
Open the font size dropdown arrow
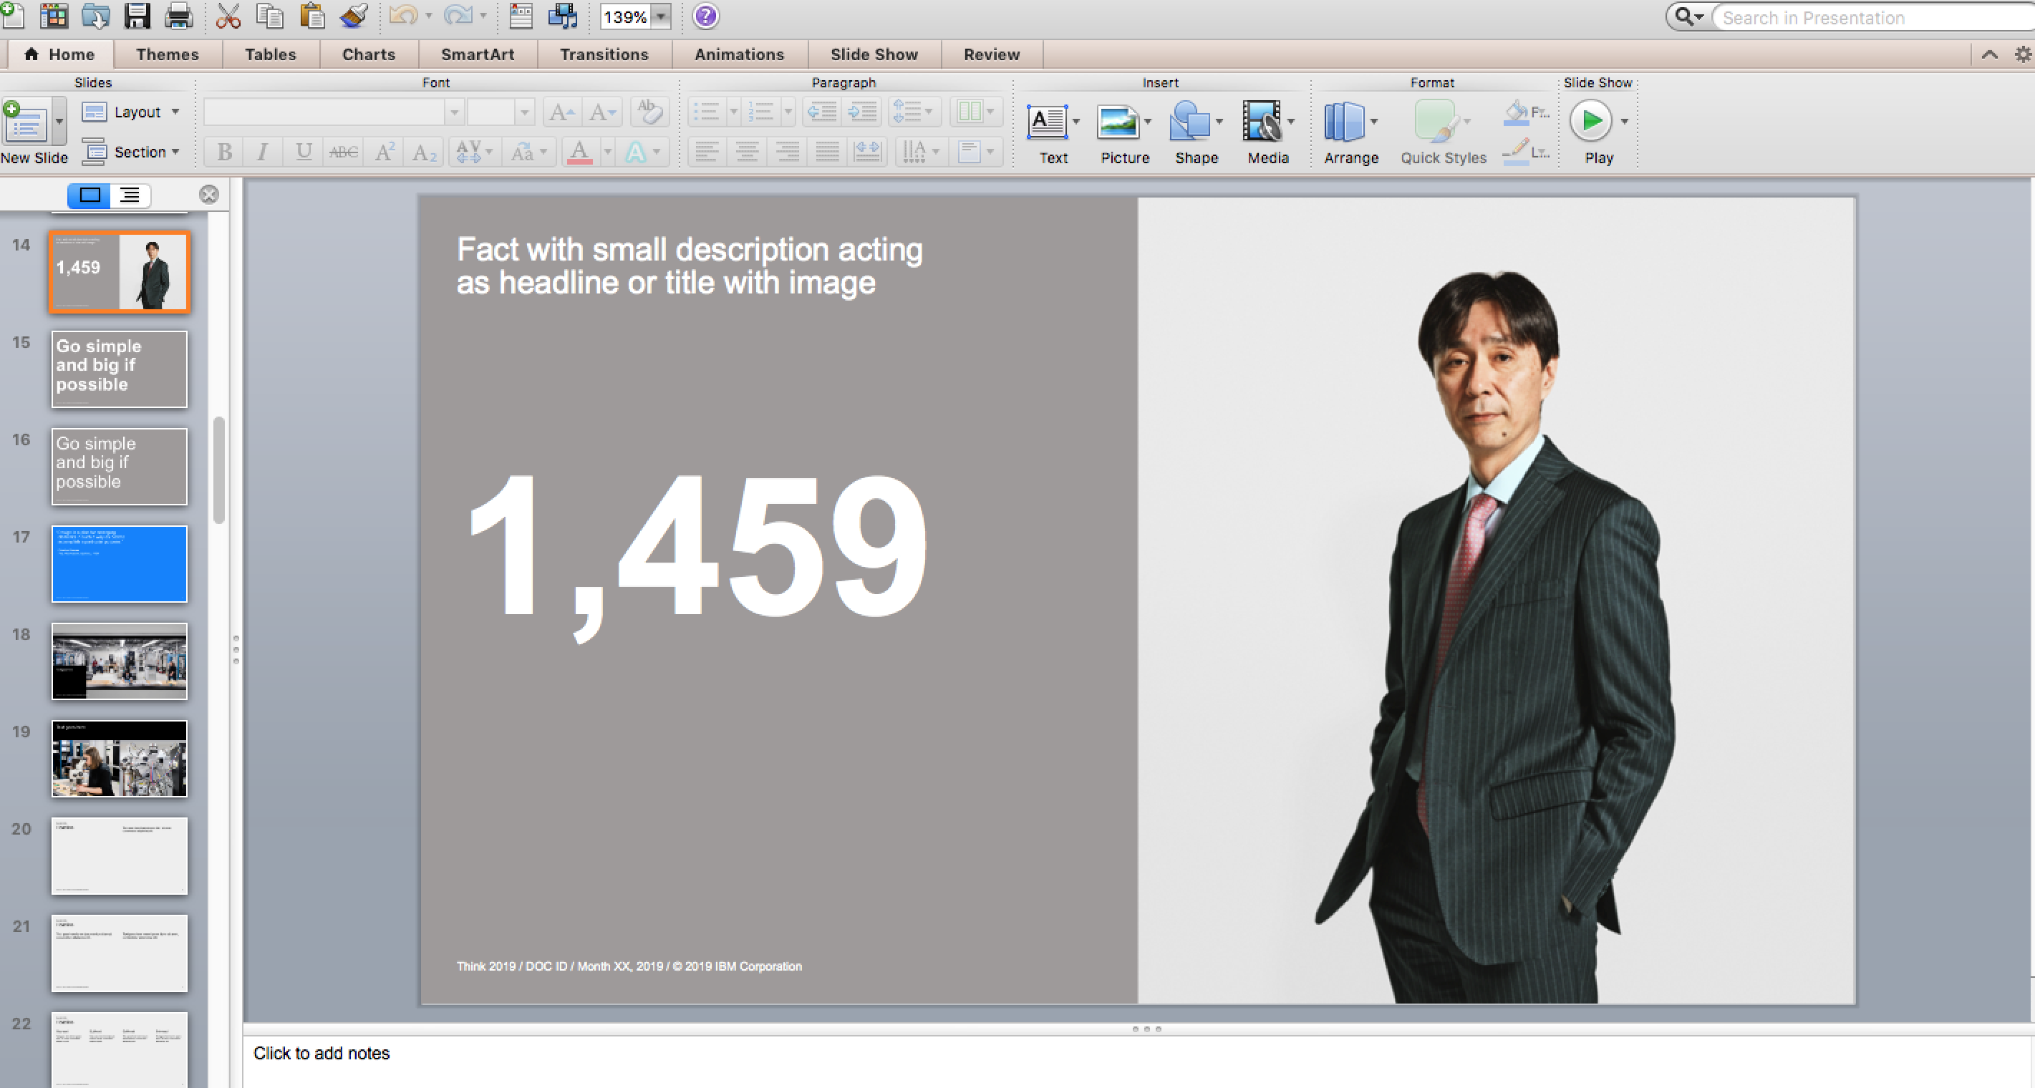525,112
